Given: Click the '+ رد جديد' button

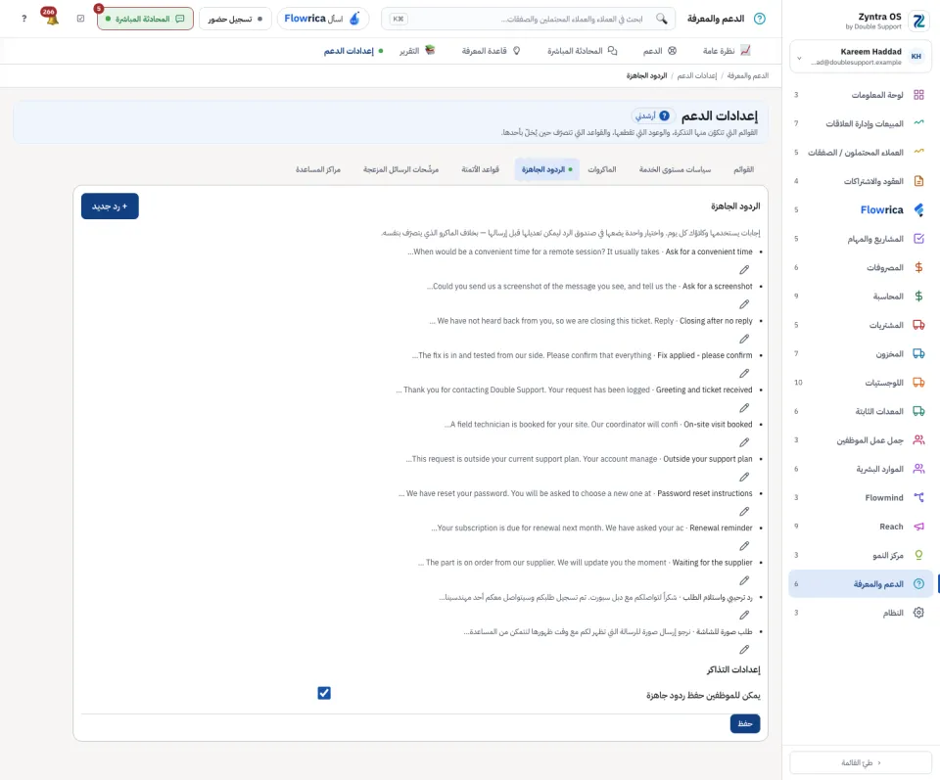Looking at the screenshot, I should 110,206.
